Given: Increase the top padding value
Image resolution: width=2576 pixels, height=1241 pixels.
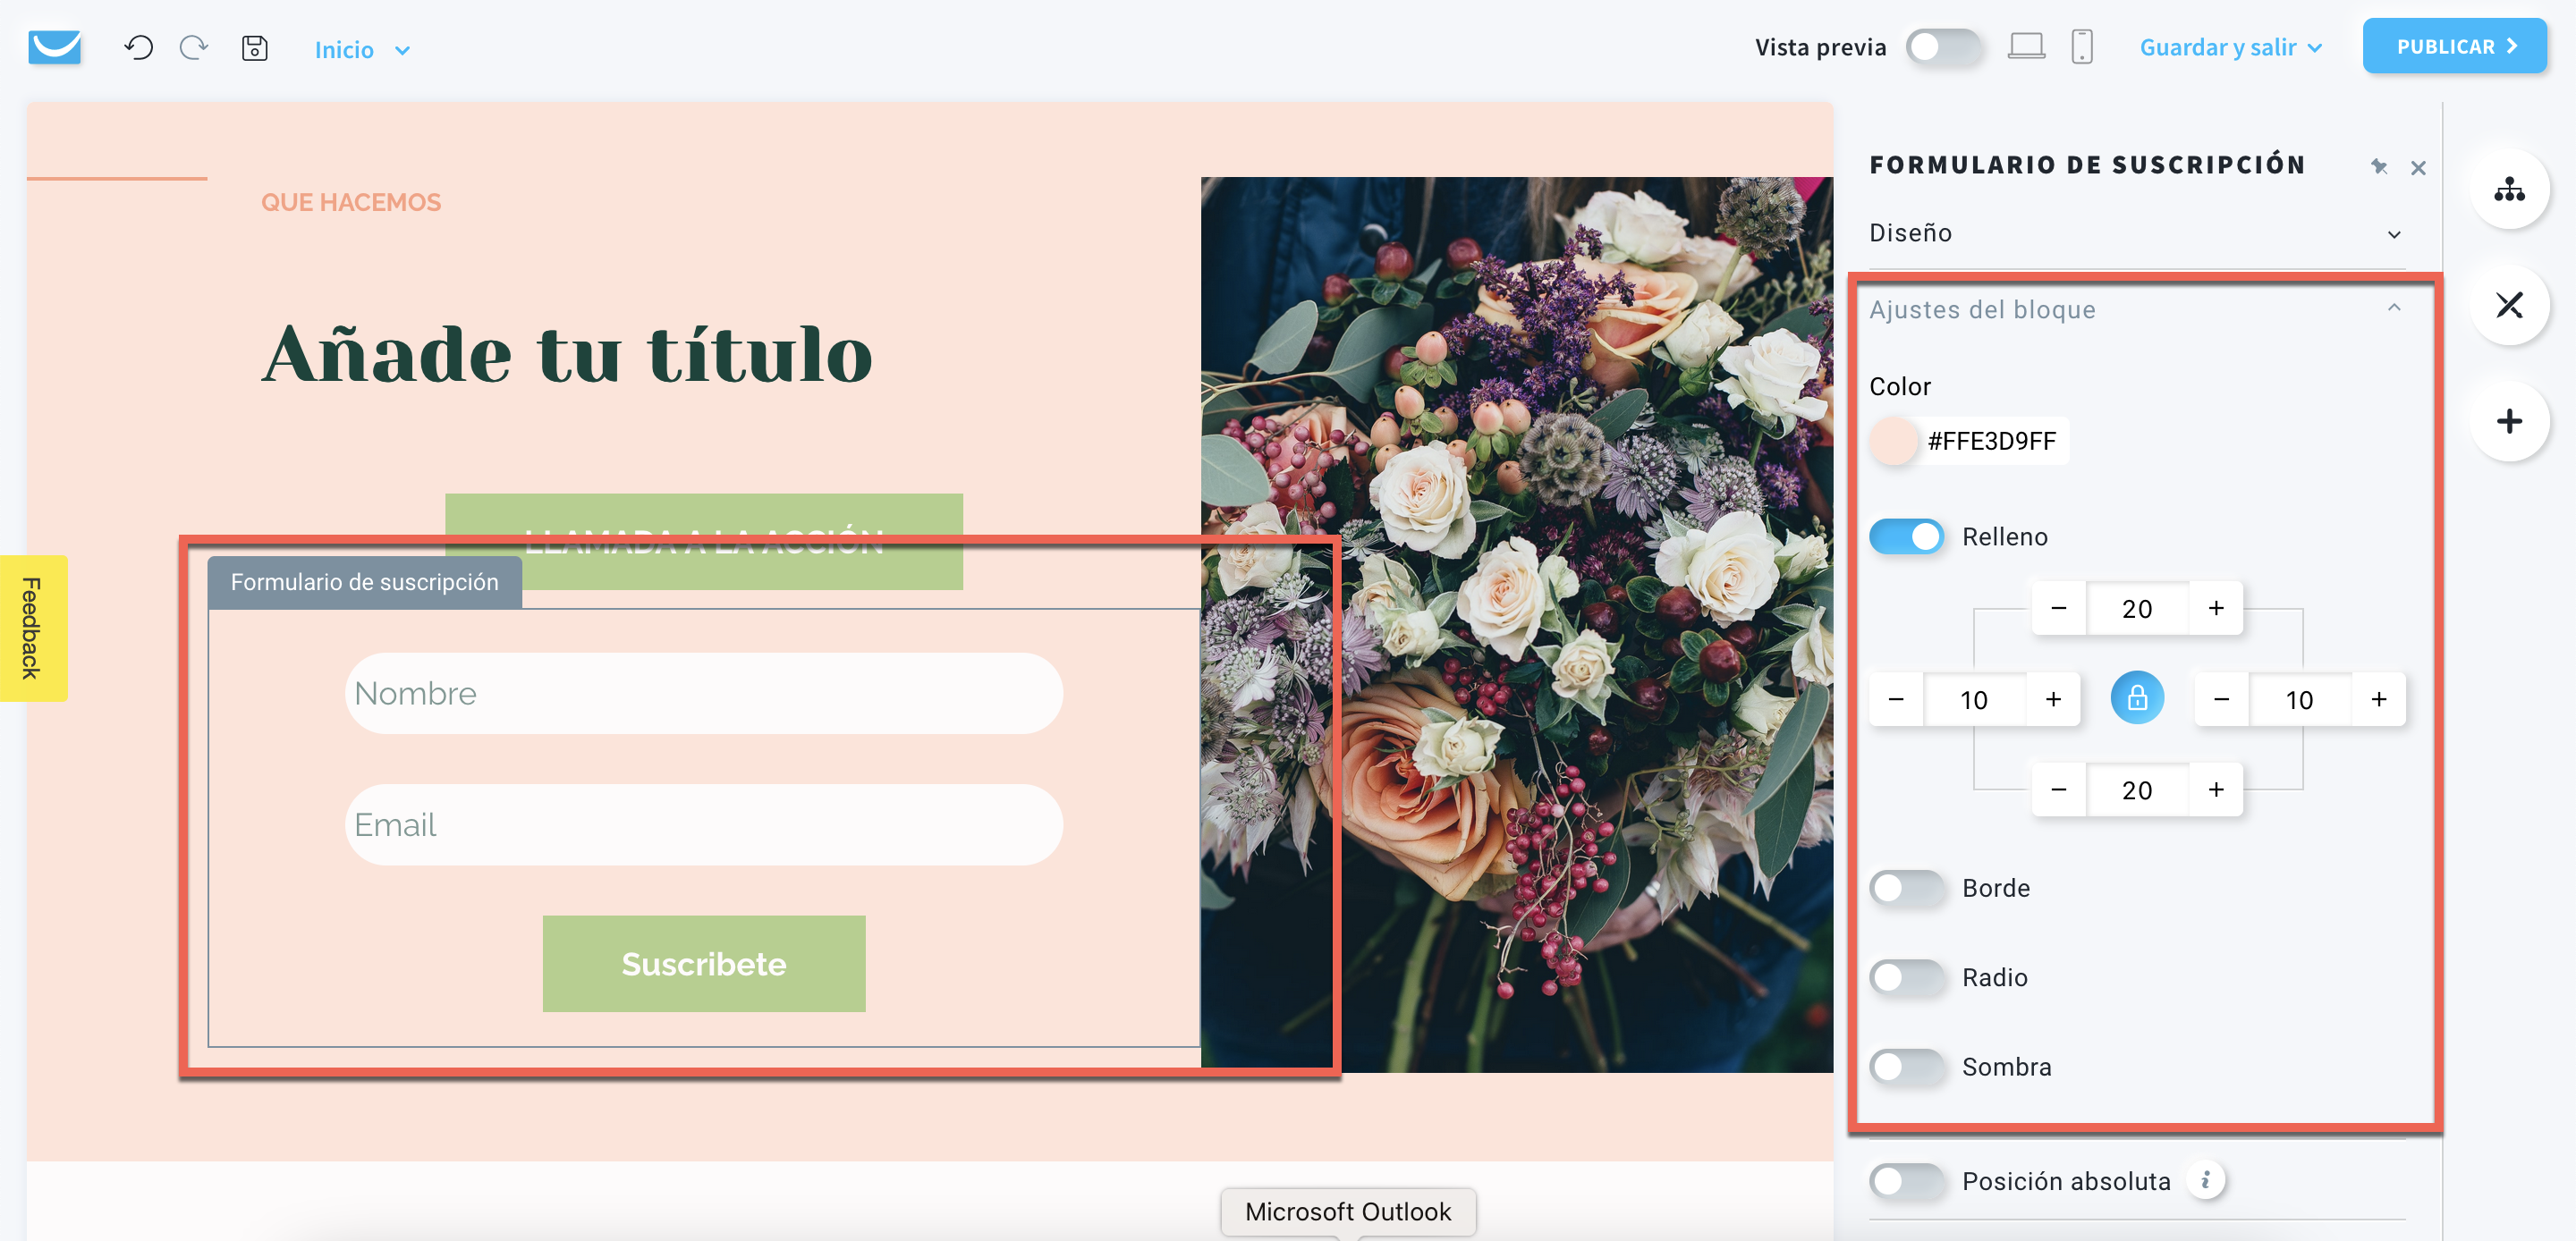Looking at the screenshot, I should click(x=2215, y=608).
